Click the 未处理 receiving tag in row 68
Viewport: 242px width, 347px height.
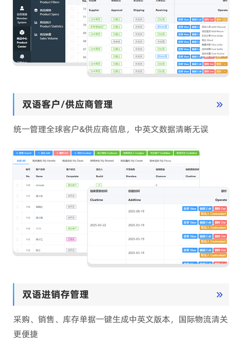(x=161, y=42)
